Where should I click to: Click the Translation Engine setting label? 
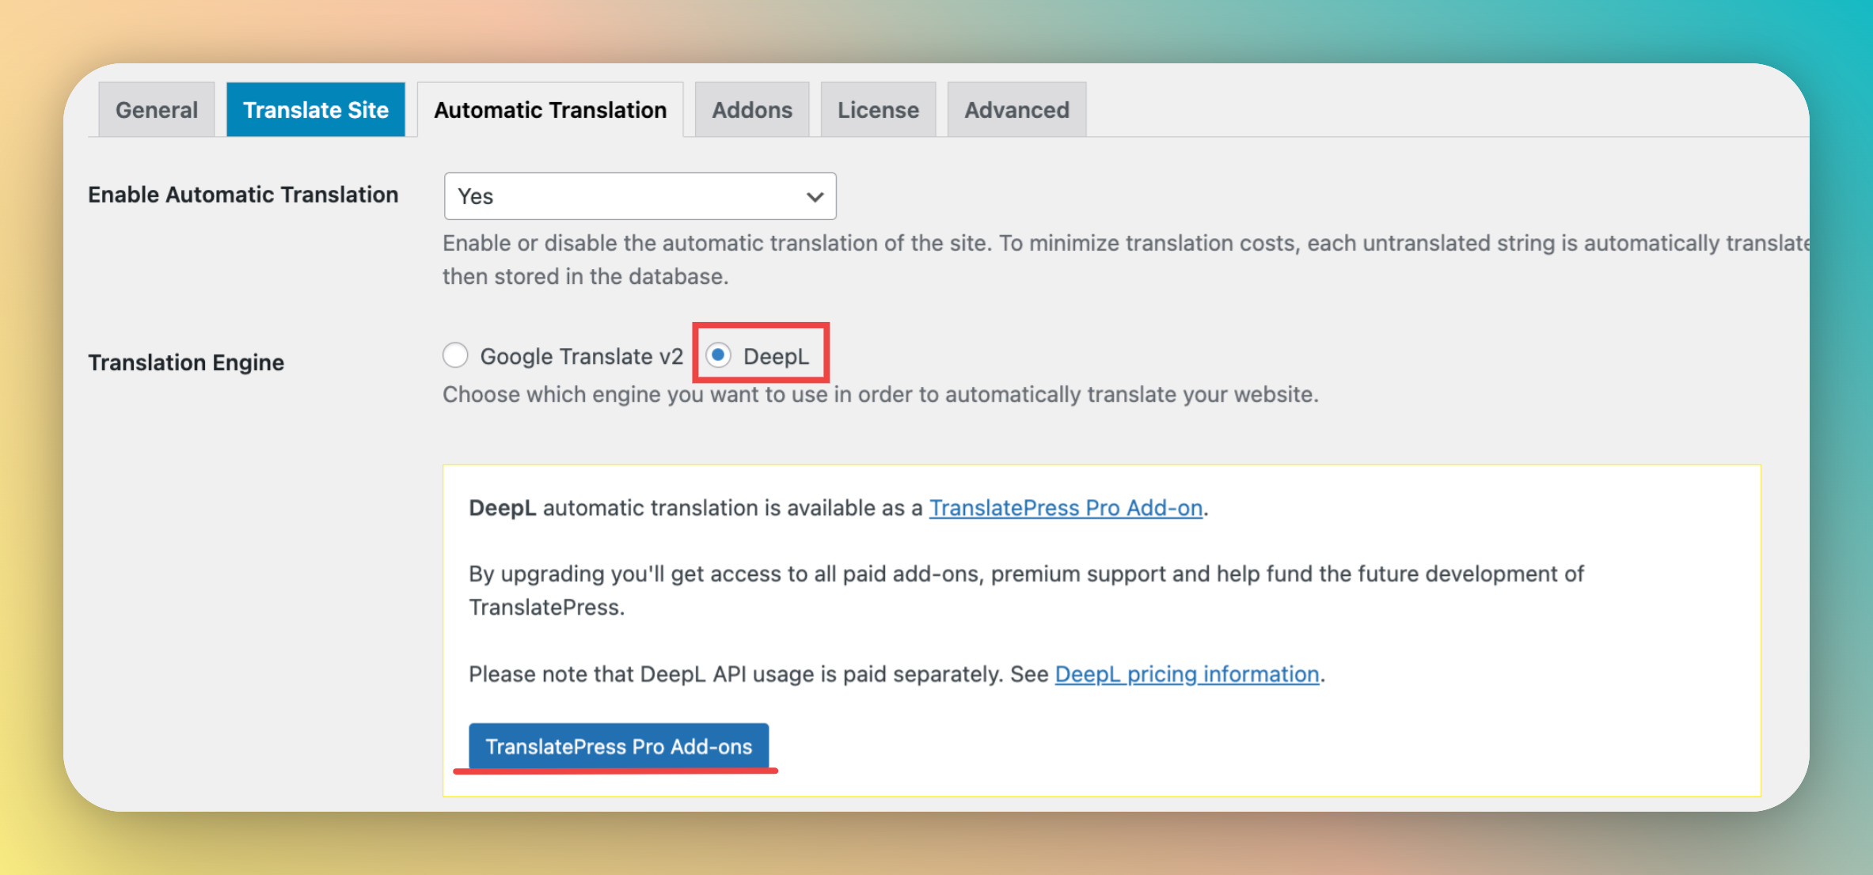coord(186,362)
